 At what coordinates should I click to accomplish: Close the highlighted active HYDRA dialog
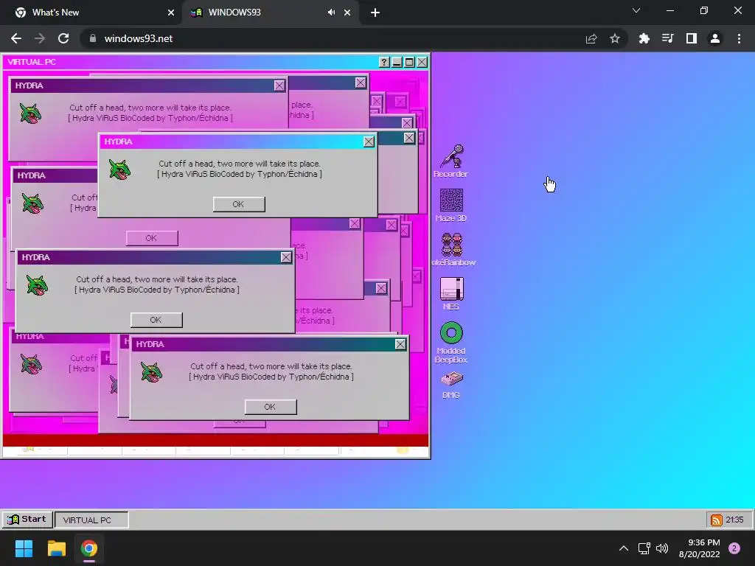pos(369,141)
